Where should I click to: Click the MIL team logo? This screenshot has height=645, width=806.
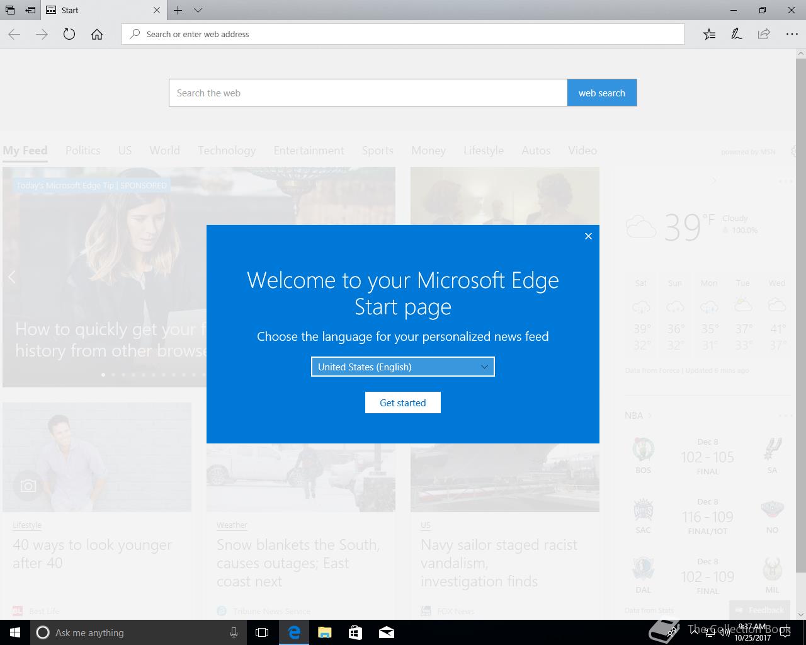coord(772,569)
